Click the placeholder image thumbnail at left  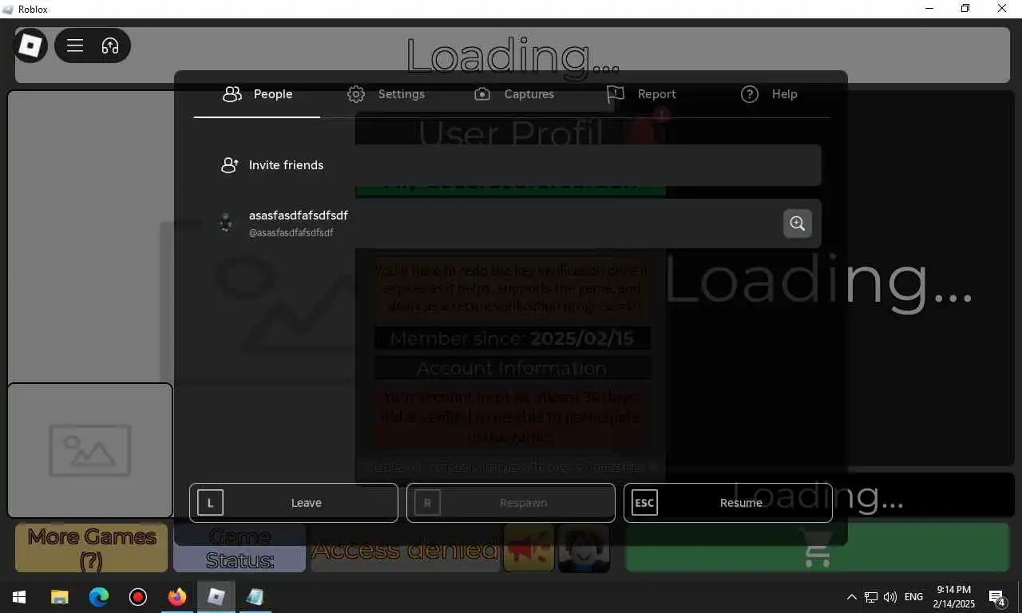tap(90, 451)
